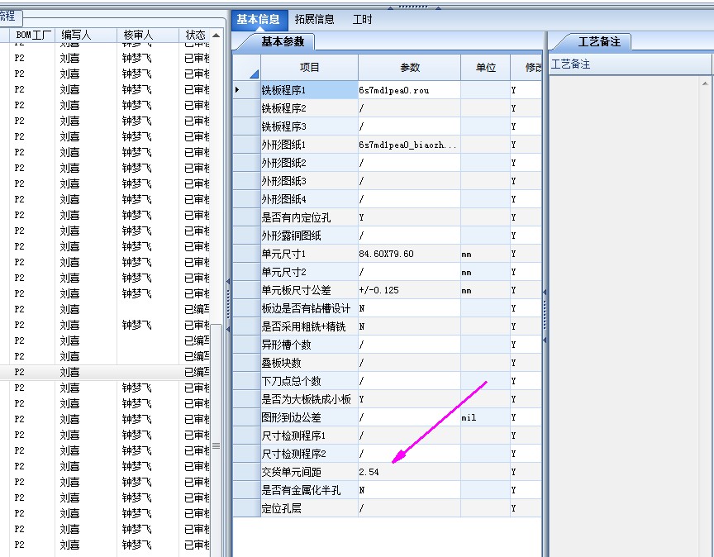714x557 pixels.
Task: Click the 交货单元间距 value 2.54
Action: tap(369, 472)
